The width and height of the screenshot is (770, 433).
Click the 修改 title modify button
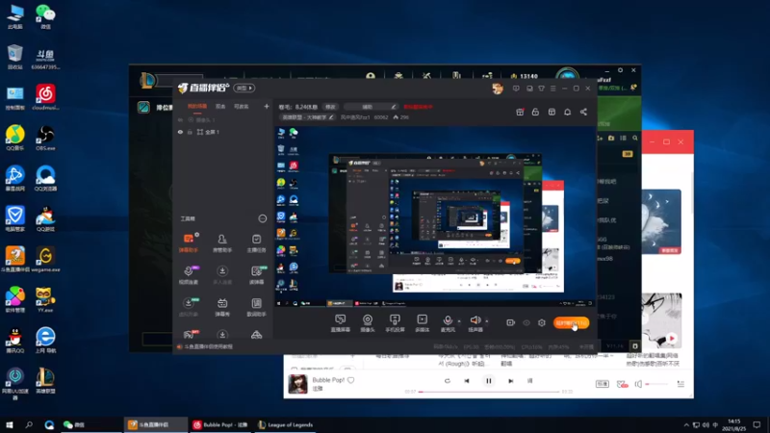(x=330, y=107)
